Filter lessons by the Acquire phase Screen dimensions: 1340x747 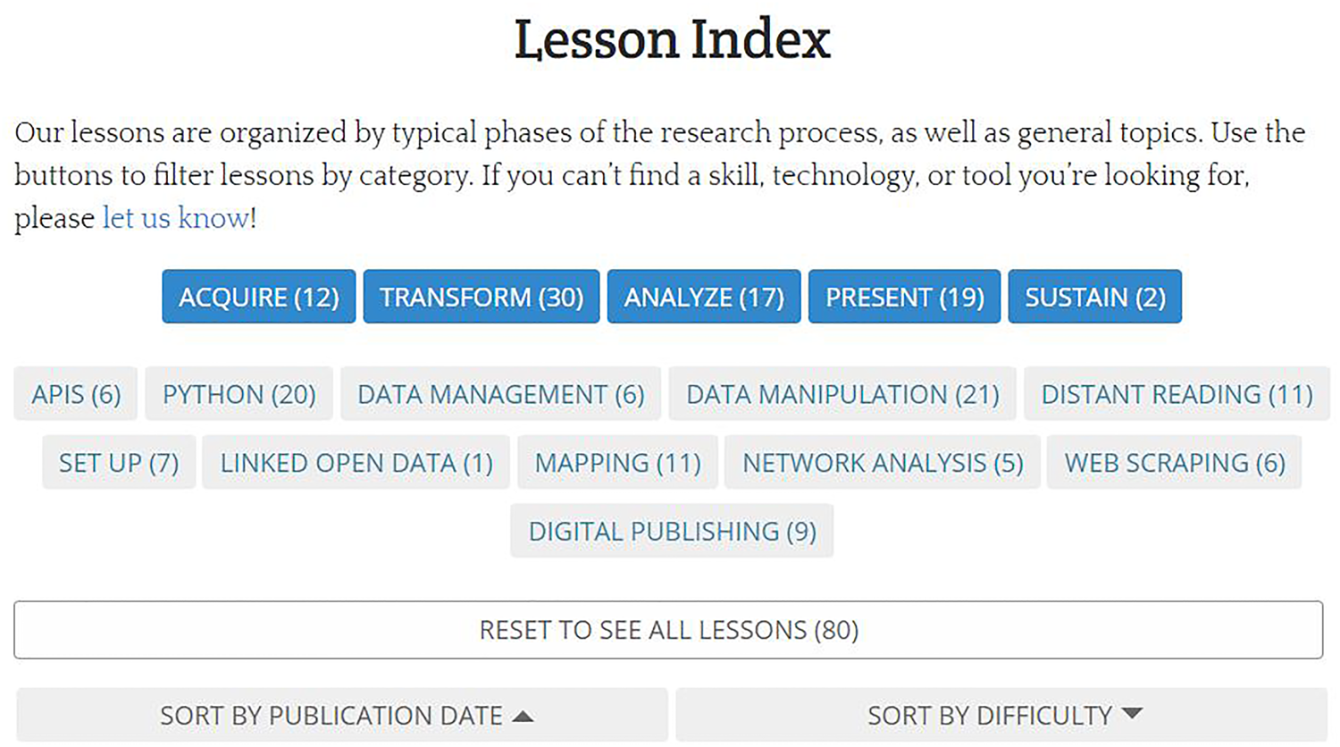(x=258, y=297)
